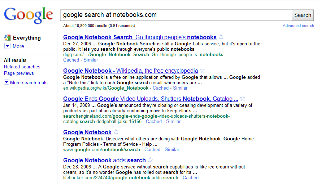The image size is (317, 185).
Task: Expand More search tools arrow
Action: click(x=6, y=82)
